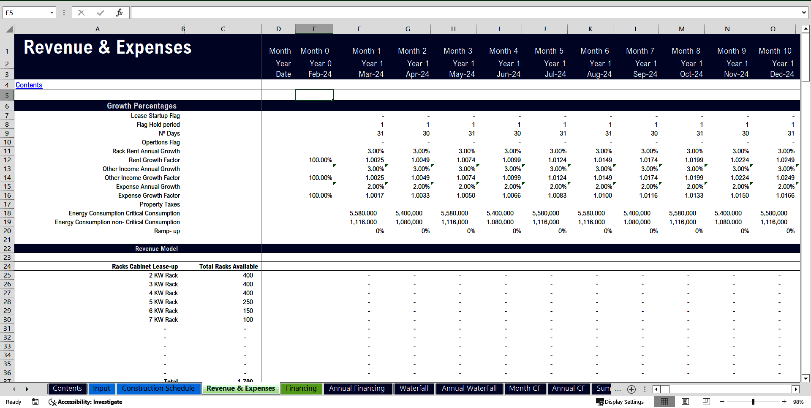The image size is (811, 408).
Task: Click the Enter checkmark formula bar icon
Action: pyautogui.click(x=101, y=13)
